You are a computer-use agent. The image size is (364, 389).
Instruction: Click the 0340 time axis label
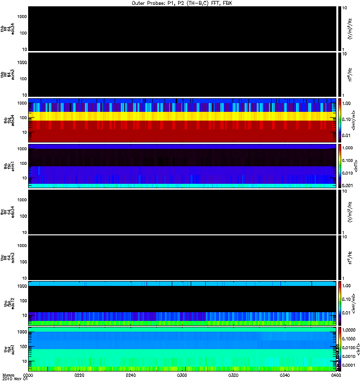pyautogui.click(x=285, y=375)
